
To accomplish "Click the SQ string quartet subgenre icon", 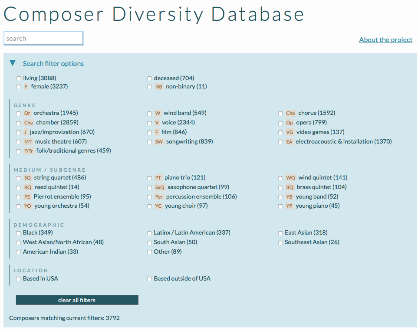I will tap(27, 177).
